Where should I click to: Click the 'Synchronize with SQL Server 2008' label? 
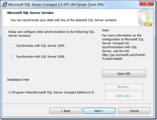pos(40,57)
